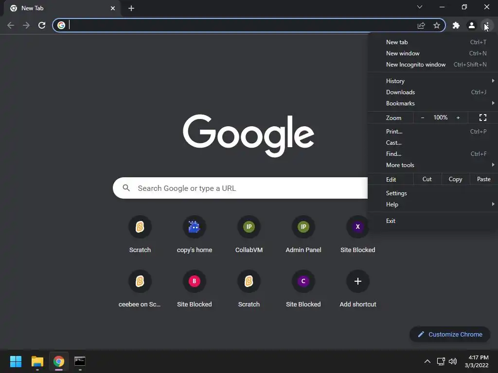Click the search magnifier icon
The width and height of the screenshot is (498, 373).
coord(126,188)
